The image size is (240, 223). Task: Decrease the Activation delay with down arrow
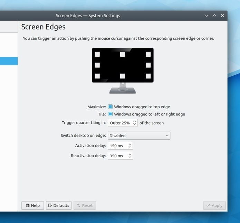point(130,147)
